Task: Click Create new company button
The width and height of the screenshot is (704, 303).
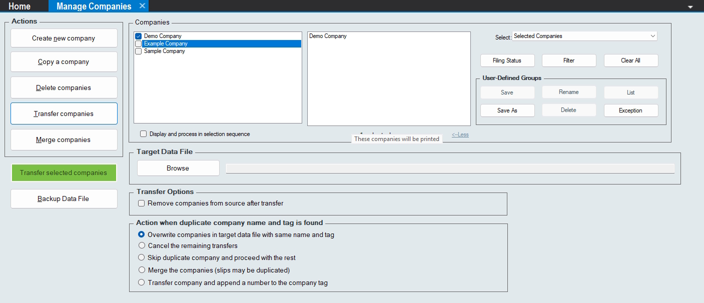Action: [x=64, y=38]
